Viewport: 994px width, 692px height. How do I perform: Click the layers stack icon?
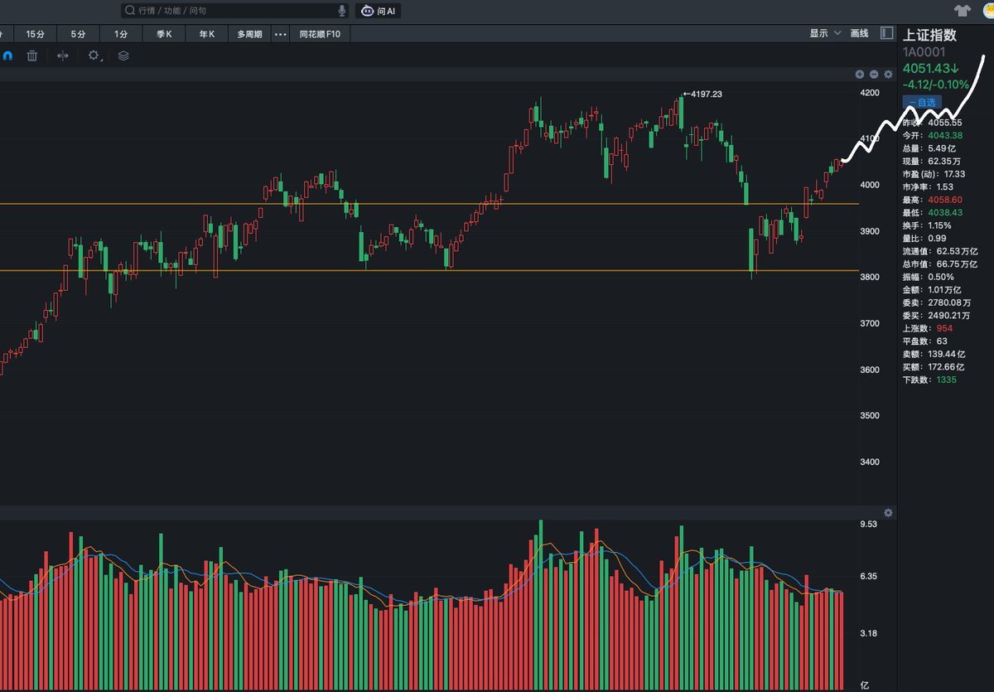123,56
